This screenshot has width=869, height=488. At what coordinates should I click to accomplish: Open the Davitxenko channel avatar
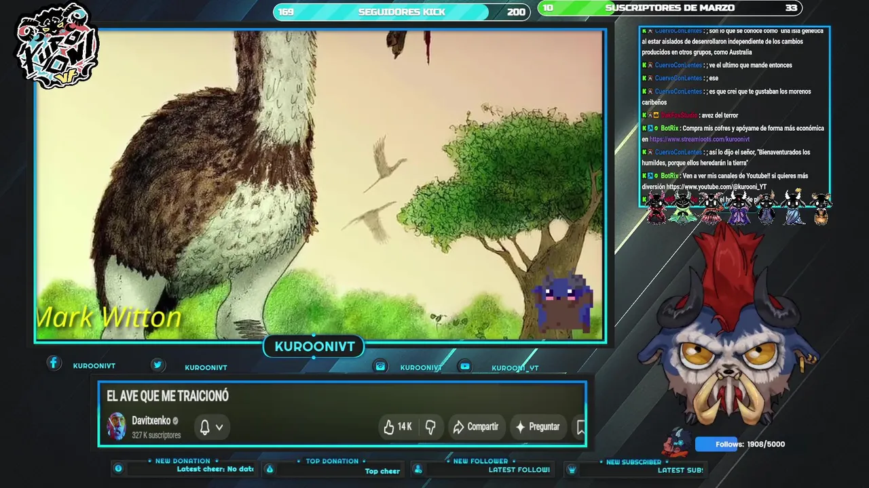(117, 427)
